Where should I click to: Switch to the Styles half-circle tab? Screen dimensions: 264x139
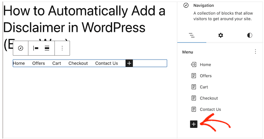[249, 35]
